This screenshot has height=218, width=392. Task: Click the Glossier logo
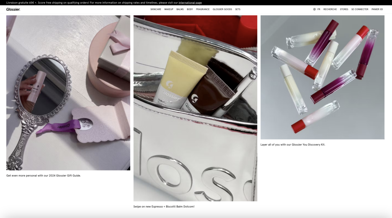(x=13, y=9)
